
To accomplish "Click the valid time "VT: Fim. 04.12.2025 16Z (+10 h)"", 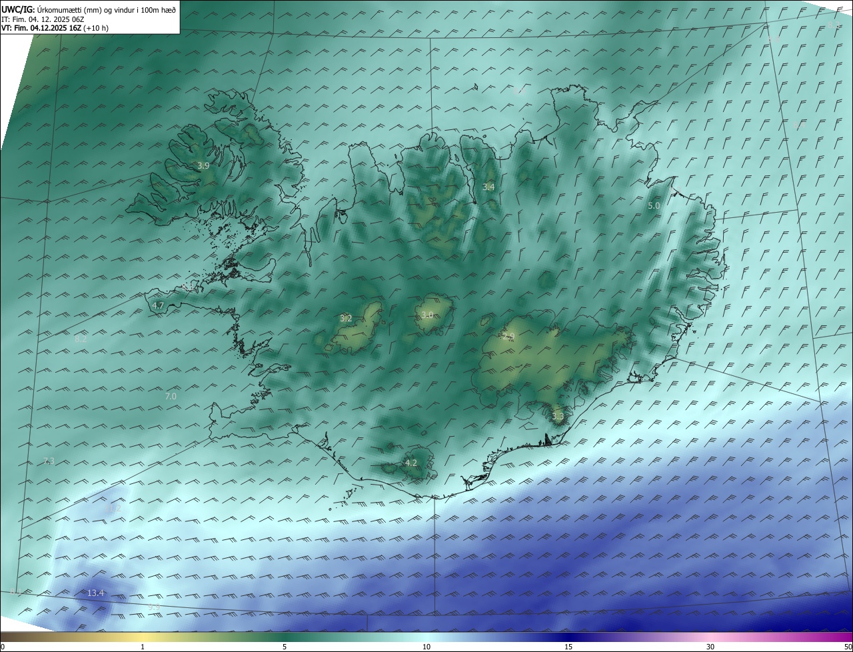I will click(55, 28).
